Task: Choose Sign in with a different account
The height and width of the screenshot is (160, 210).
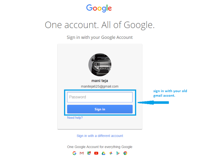Action: pos(100,136)
